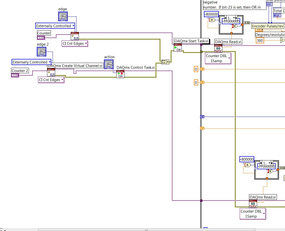Select the "Encoder Pulses/rev" label
Viewport: 285px width, 231px height.
268,26
